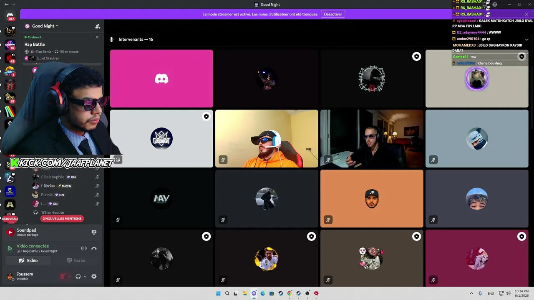Screen dimensions: 534x300
Task: Select the cat sticker avatar speaker tile
Action: click(372, 258)
